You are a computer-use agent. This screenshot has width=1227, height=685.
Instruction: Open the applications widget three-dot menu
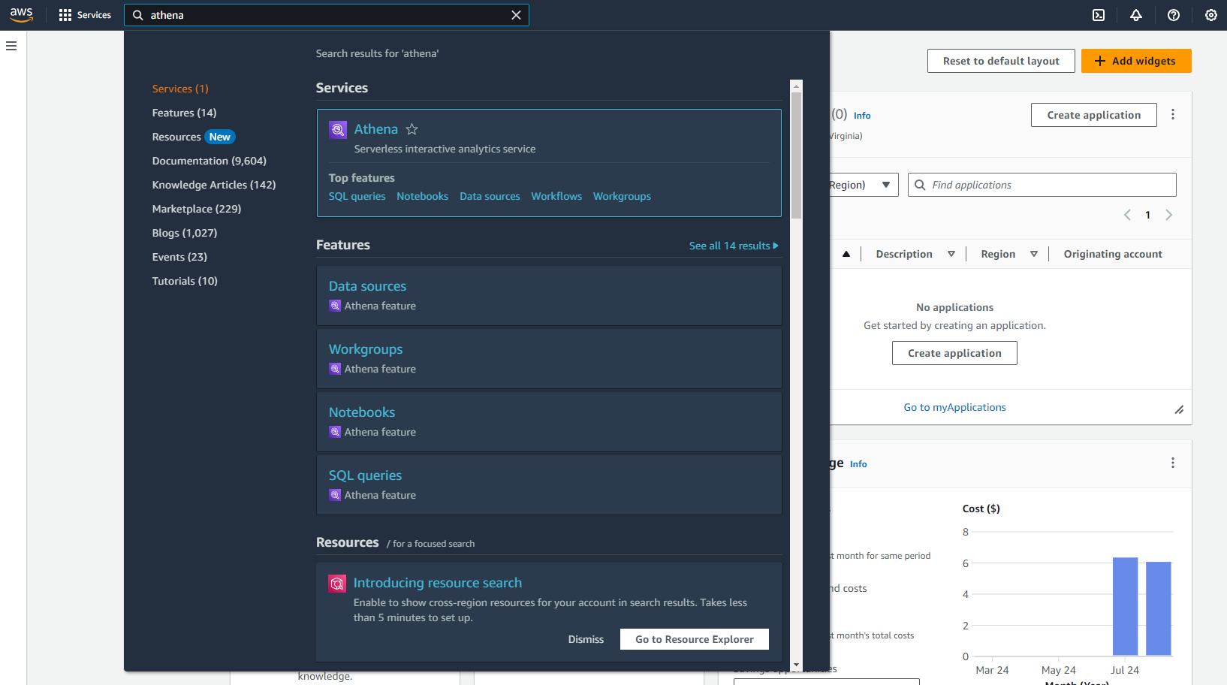[x=1173, y=114]
